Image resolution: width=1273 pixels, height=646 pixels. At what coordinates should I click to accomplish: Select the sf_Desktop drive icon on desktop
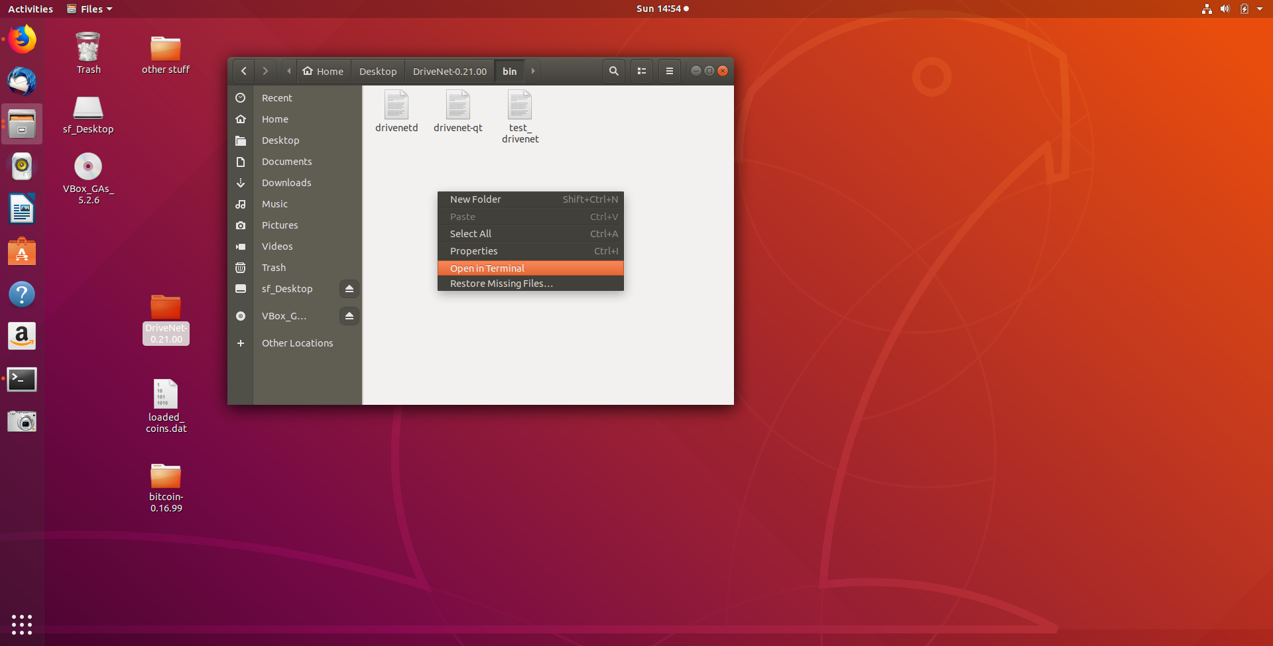click(88, 115)
